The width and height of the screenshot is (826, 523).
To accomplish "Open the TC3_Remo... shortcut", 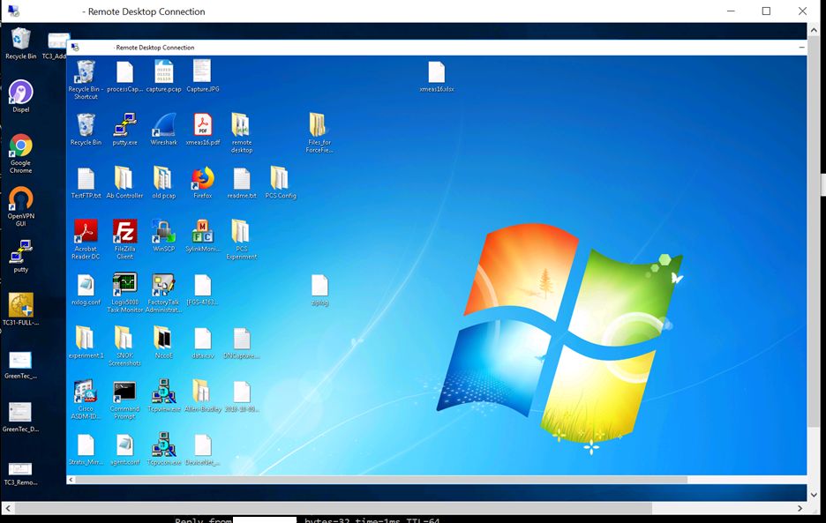I will point(20,474).
